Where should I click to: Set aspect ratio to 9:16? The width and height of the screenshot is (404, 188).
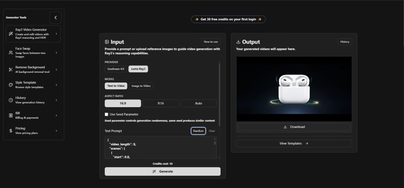(161, 103)
